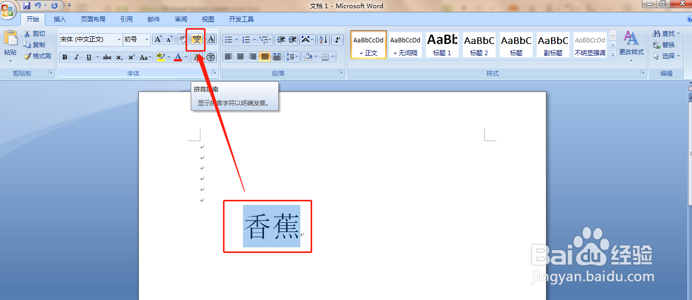Copy selection using 复制

(x=34, y=45)
